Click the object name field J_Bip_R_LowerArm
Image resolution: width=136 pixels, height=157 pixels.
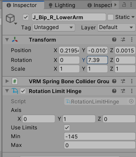point(69,17)
